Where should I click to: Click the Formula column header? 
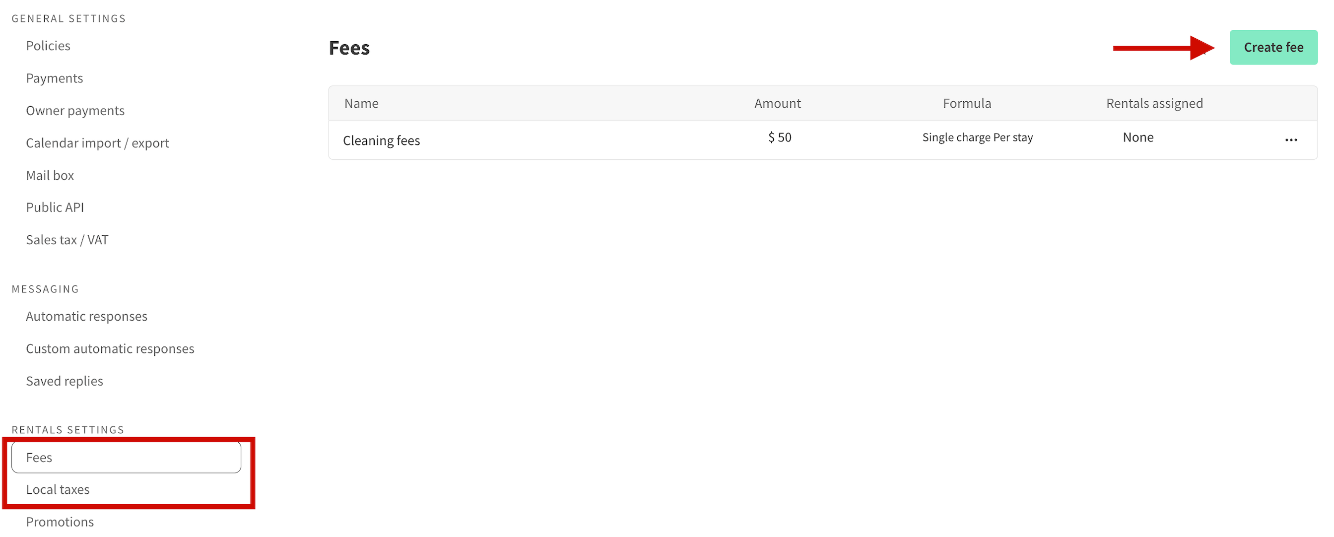coord(967,103)
